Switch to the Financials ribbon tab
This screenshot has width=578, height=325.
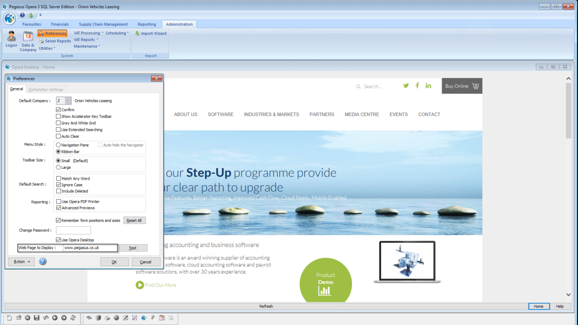pos(60,24)
